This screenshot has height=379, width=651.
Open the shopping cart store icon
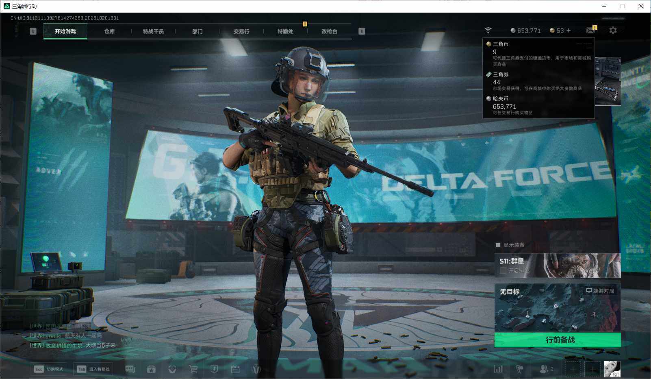pos(193,369)
